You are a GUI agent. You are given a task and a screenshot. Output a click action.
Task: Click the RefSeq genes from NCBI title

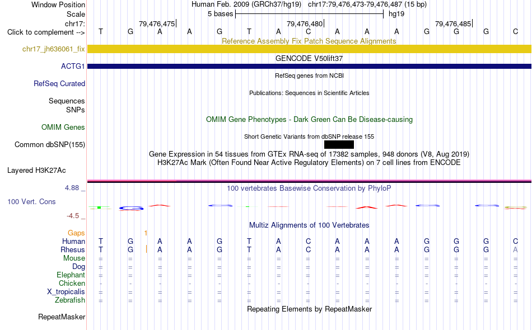pos(309,76)
